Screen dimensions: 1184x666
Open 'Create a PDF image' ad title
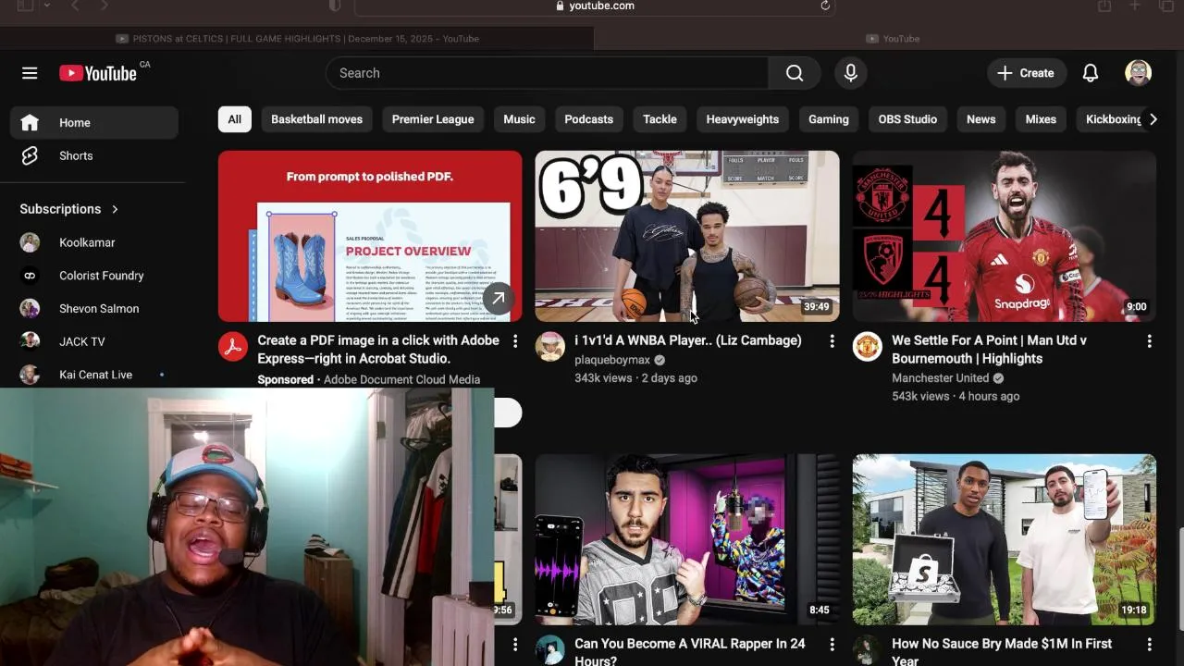tap(378, 350)
